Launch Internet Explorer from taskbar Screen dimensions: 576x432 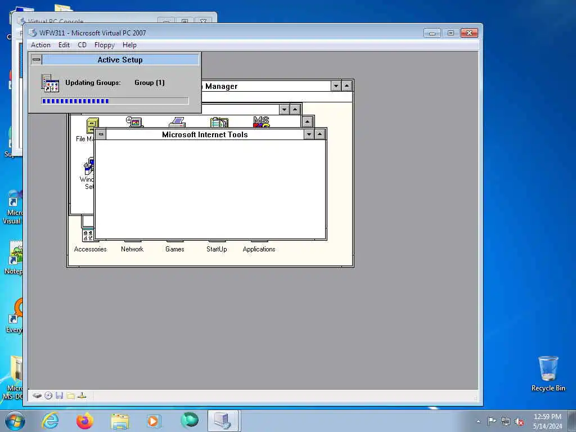[50, 421]
